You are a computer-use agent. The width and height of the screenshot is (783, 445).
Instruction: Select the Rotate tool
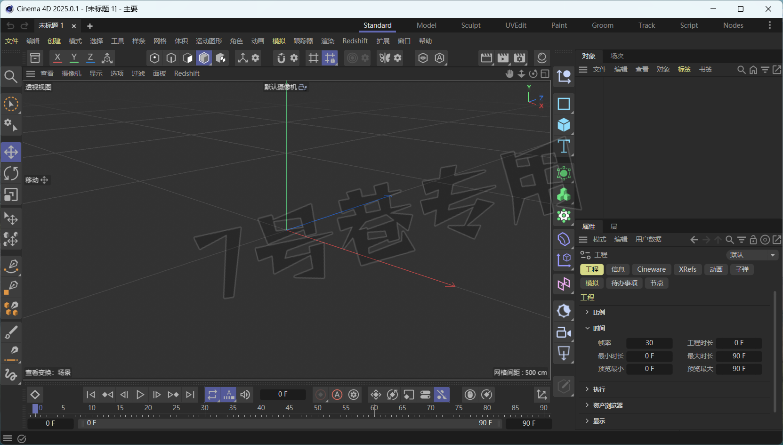tap(11, 173)
